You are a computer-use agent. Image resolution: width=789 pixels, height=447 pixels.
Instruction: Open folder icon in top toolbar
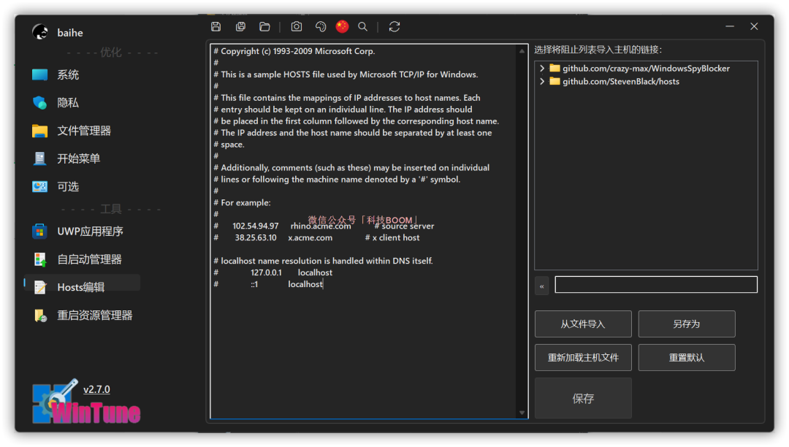pyautogui.click(x=264, y=26)
